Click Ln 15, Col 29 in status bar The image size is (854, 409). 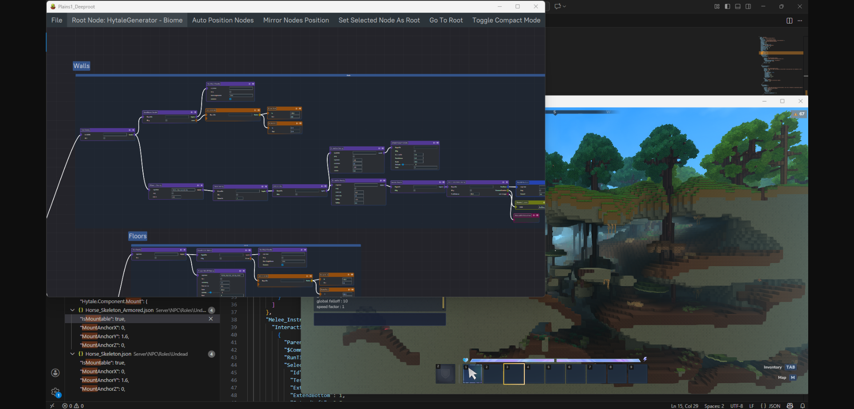tap(685, 406)
